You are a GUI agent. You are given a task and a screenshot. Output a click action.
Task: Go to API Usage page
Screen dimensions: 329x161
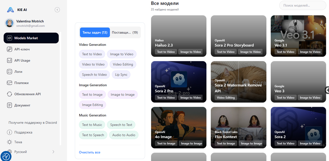[x=31, y=61]
